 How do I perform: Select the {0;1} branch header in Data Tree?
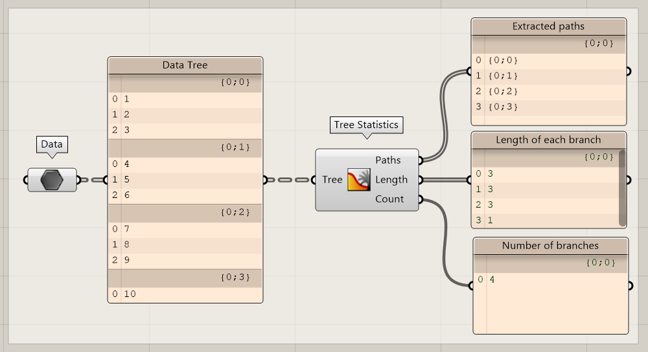tap(185, 148)
